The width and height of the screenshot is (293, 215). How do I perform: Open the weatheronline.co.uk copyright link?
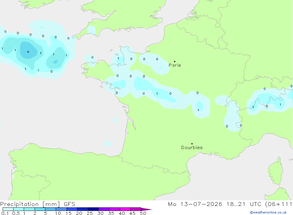268,212
